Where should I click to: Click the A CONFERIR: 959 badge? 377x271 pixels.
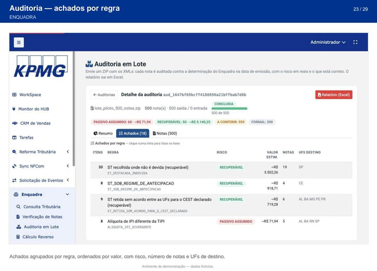tap(231, 122)
